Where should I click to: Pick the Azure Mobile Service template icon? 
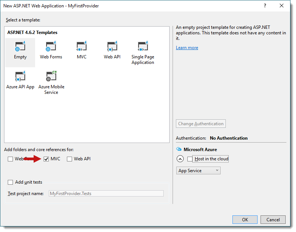[51, 76]
